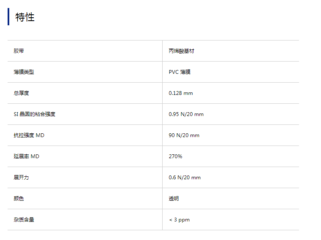Click the 总厚度 label
Viewport: 321px width, 240px height.
point(21,93)
